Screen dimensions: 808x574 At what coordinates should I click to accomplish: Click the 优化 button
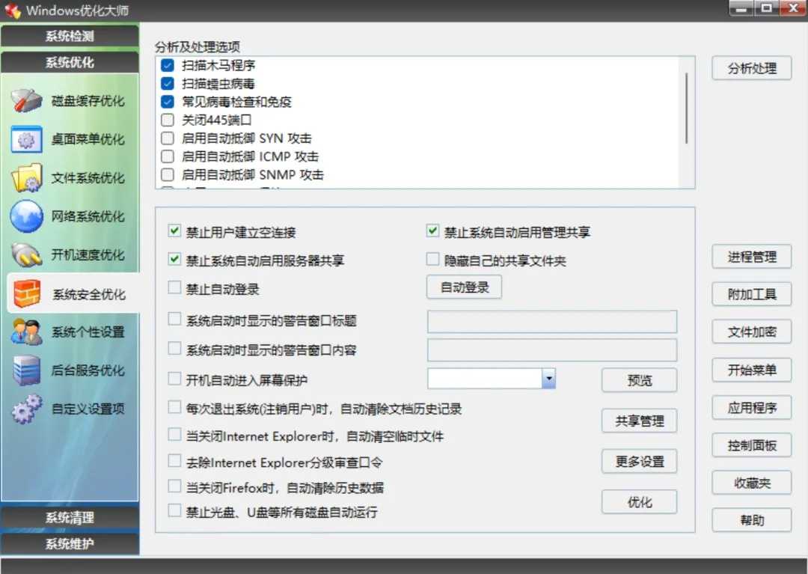(x=640, y=502)
